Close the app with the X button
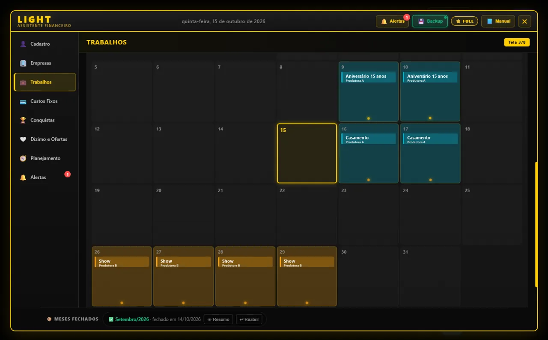The image size is (548, 340). point(525,21)
